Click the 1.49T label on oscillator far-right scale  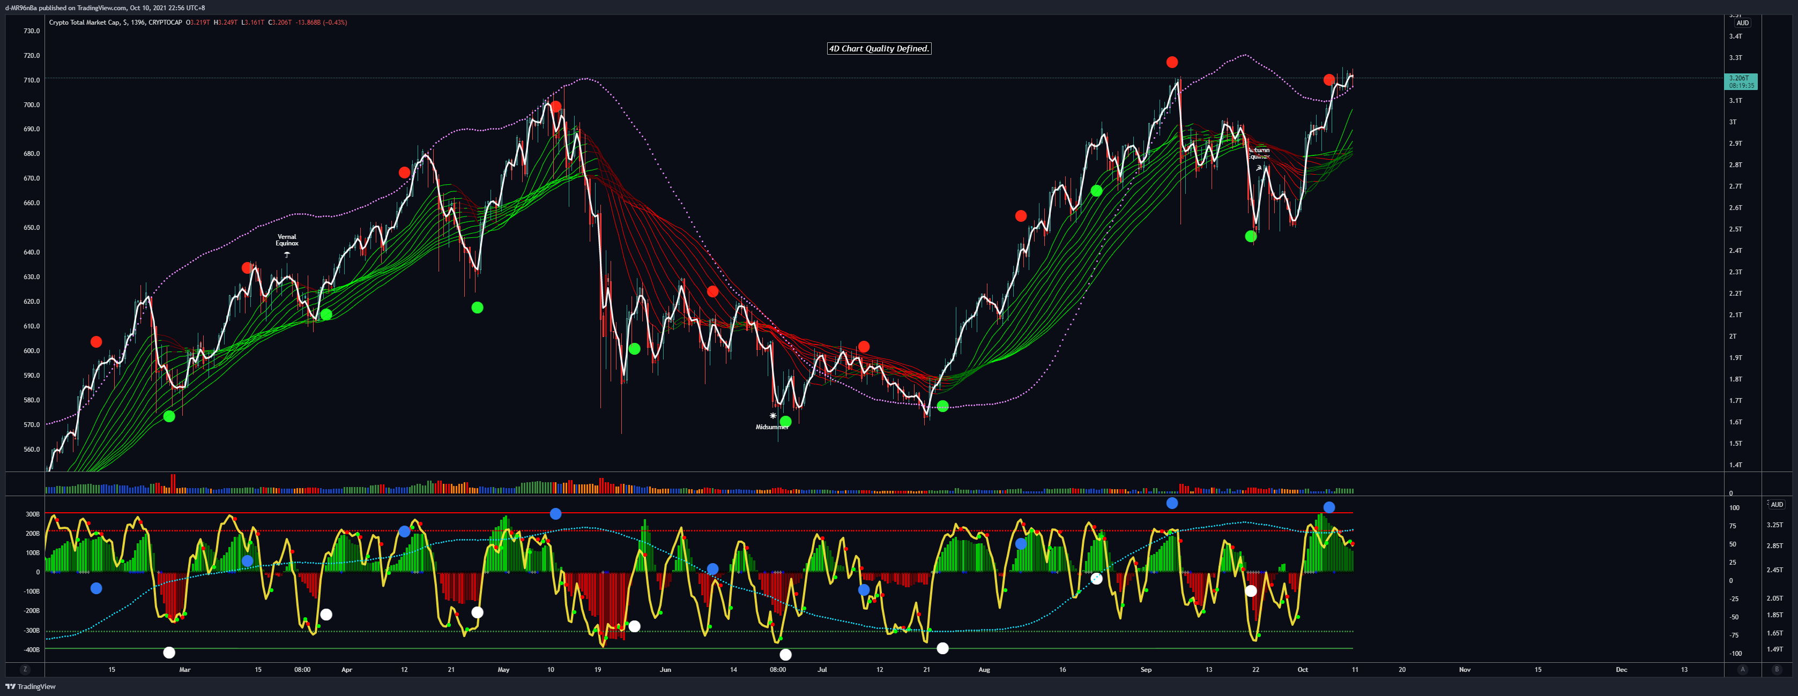1774,648
